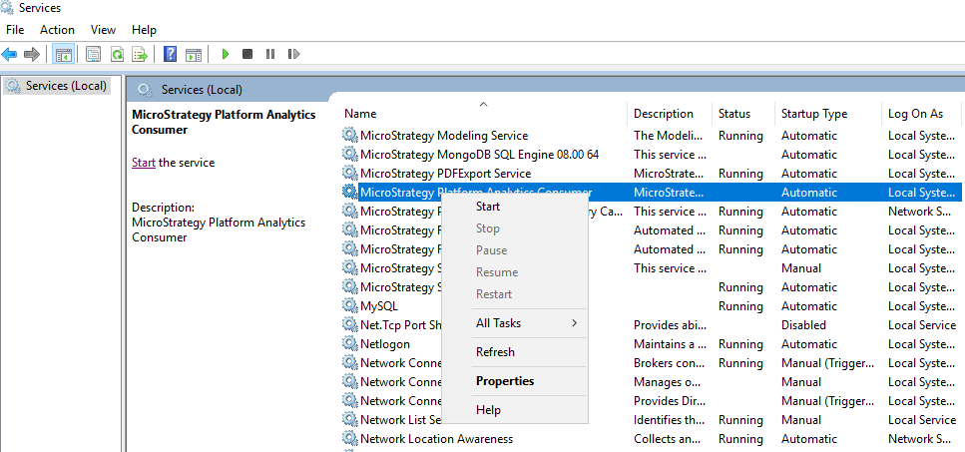Click the Stop Service square icon
This screenshot has width=965, height=452.
(247, 54)
